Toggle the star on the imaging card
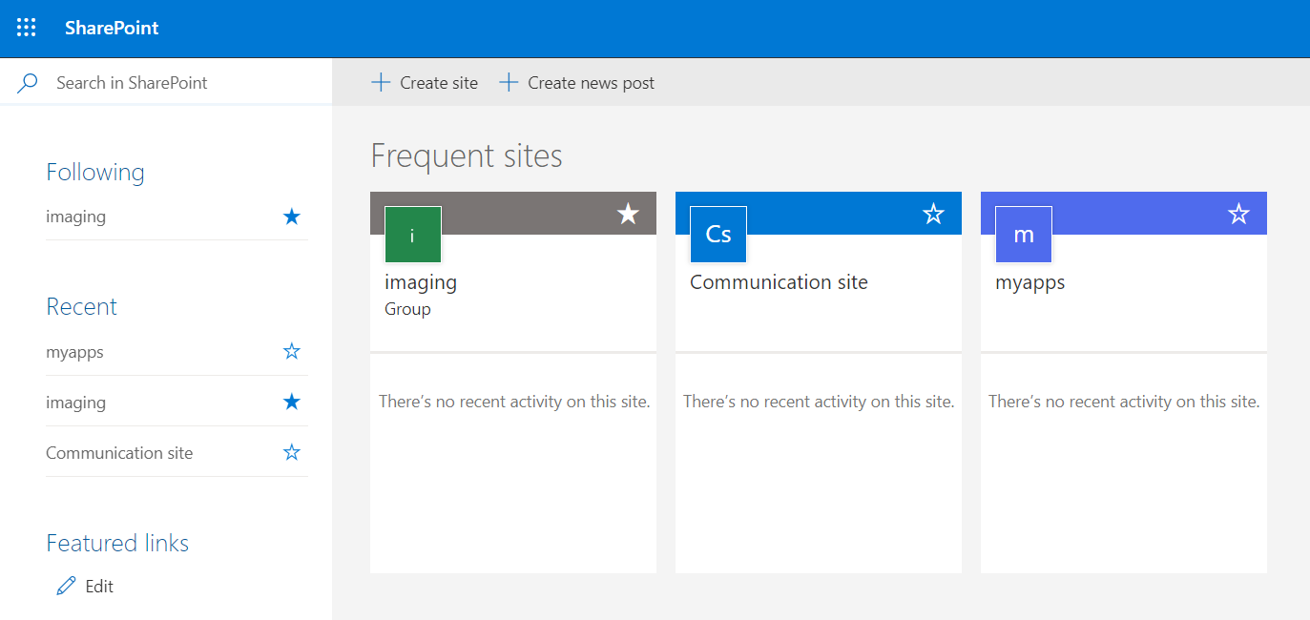This screenshot has height=620, width=1310. click(628, 214)
